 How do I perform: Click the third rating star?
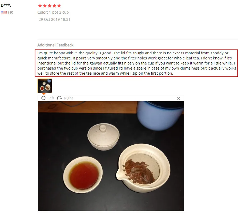coord(50,6)
